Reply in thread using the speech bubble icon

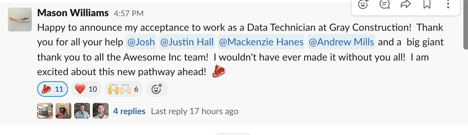pyautogui.click(x=384, y=4)
